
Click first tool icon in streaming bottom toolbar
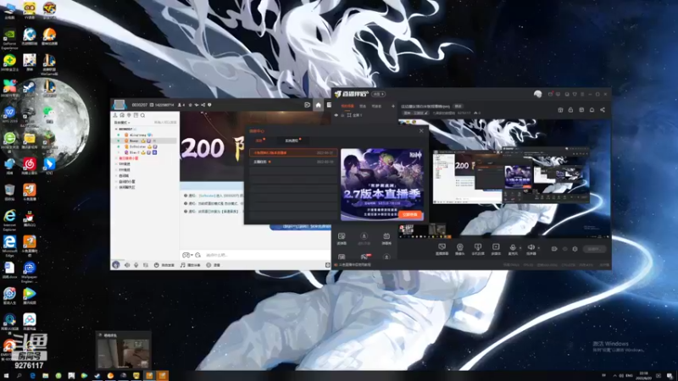(x=442, y=249)
